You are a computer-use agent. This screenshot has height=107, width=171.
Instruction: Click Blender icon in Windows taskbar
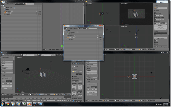point(29,104)
